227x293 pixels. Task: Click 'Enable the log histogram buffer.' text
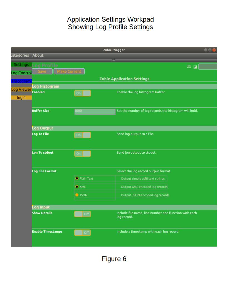[141, 92]
